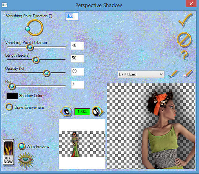199x174 pixels.
Task: Click the Vanishing Point Direction value field
Action: pos(72,16)
